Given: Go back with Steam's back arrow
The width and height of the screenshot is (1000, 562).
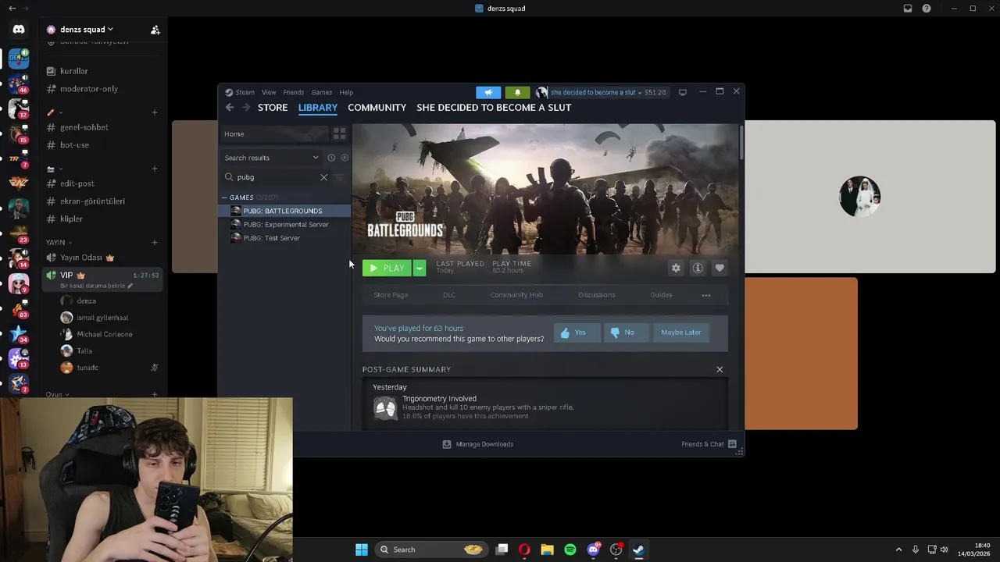Looking at the screenshot, I should tap(229, 108).
